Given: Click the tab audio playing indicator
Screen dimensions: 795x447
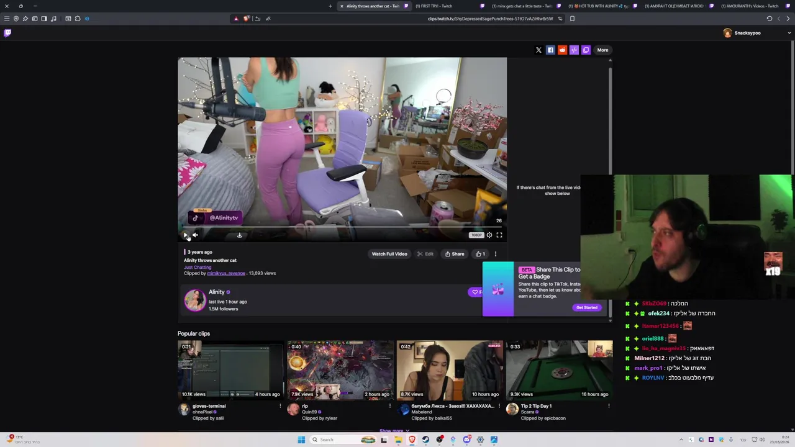Looking at the screenshot, I should [x=87, y=19].
